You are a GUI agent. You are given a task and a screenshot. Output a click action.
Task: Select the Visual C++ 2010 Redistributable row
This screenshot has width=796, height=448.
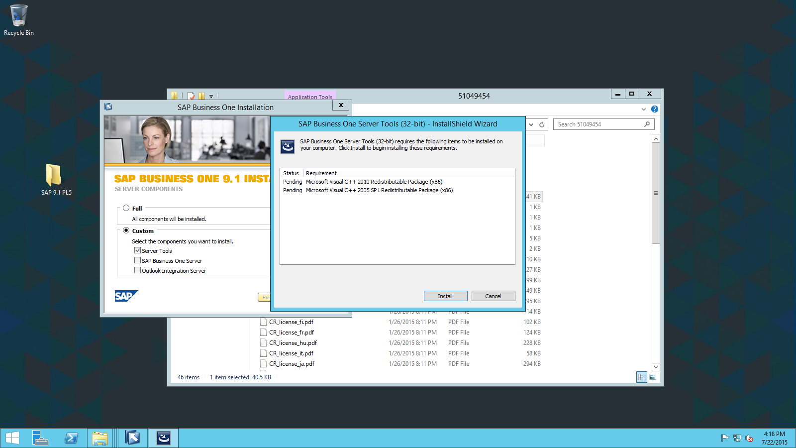[397, 182]
